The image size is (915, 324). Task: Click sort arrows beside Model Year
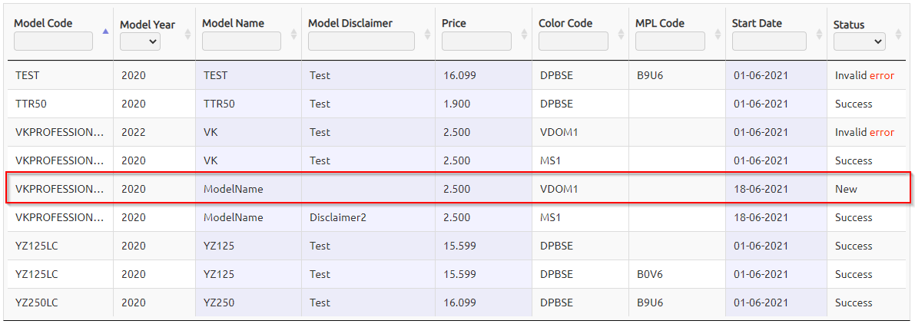(187, 35)
